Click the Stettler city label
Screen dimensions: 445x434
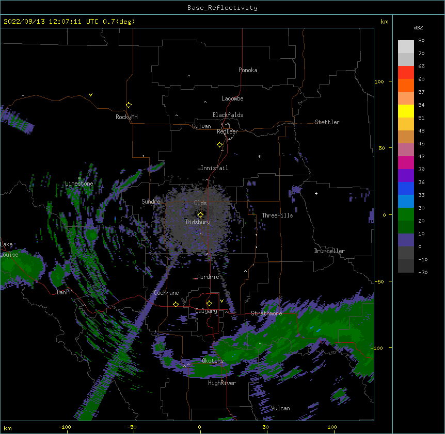click(327, 122)
